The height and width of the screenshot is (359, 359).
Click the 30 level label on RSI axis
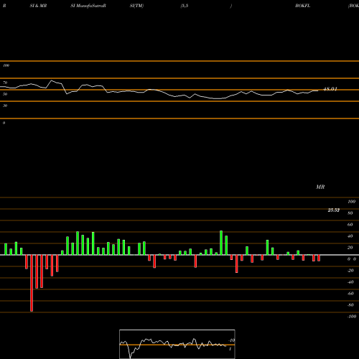tap(5, 106)
